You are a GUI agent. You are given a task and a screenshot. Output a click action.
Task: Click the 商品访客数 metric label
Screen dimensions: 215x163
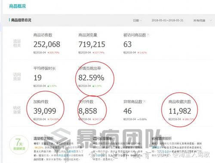click(x=43, y=35)
